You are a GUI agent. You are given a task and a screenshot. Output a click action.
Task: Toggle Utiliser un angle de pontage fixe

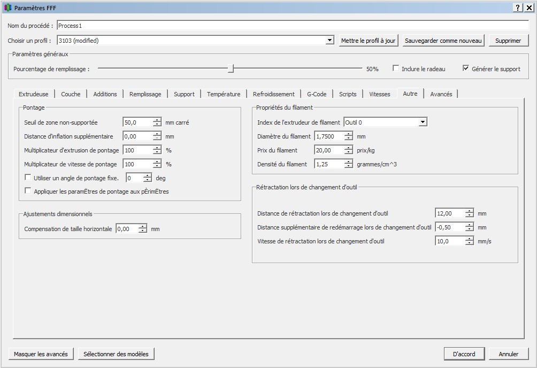(28, 178)
